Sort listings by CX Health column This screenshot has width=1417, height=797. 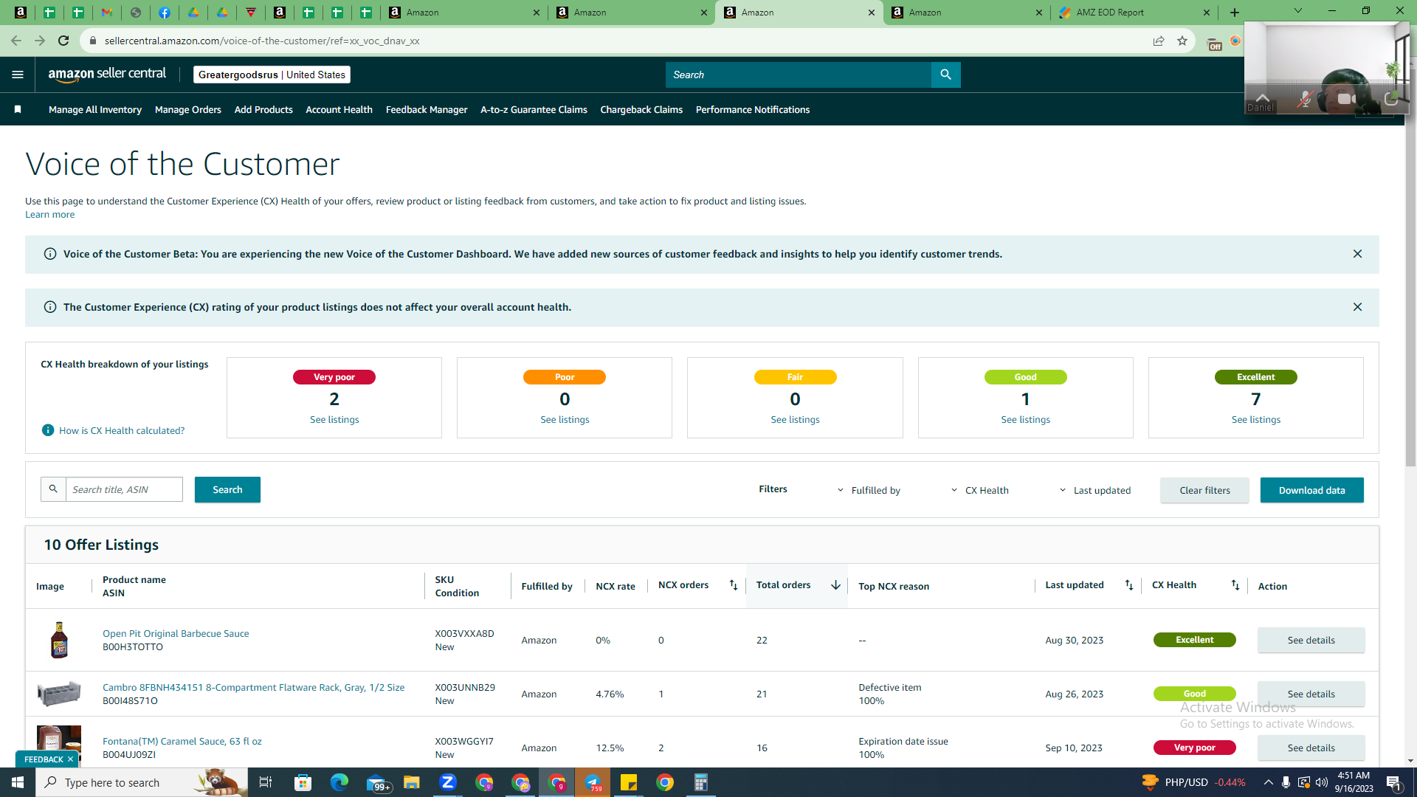(1235, 585)
